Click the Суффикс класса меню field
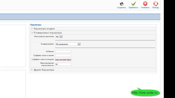 click(x=63, y=55)
